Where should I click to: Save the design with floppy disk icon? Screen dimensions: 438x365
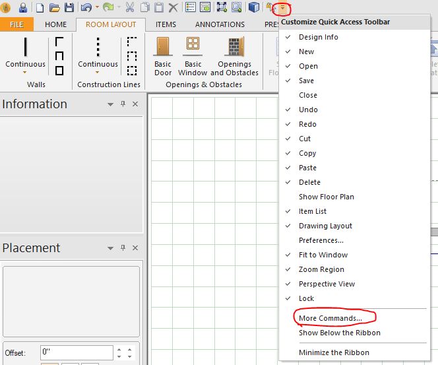pos(69,7)
